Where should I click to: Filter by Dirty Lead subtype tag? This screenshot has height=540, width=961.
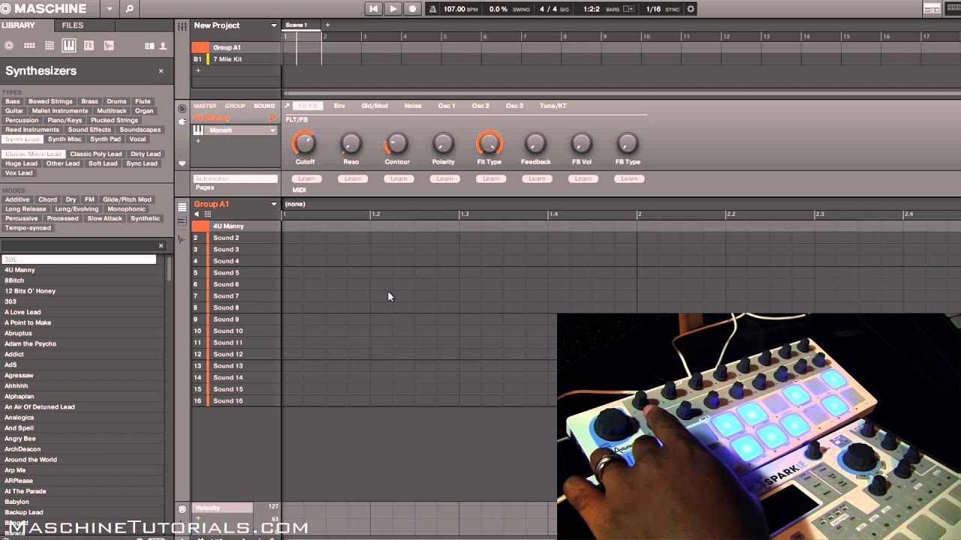pyautogui.click(x=146, y=154)
